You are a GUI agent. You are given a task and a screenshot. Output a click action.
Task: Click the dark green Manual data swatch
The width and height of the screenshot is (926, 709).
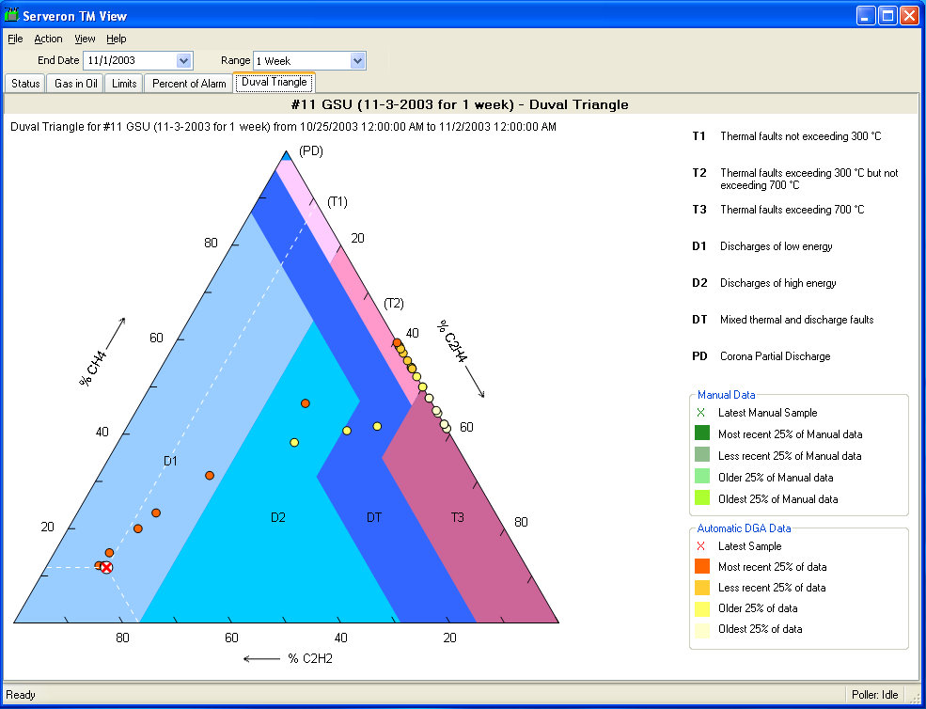702,433
